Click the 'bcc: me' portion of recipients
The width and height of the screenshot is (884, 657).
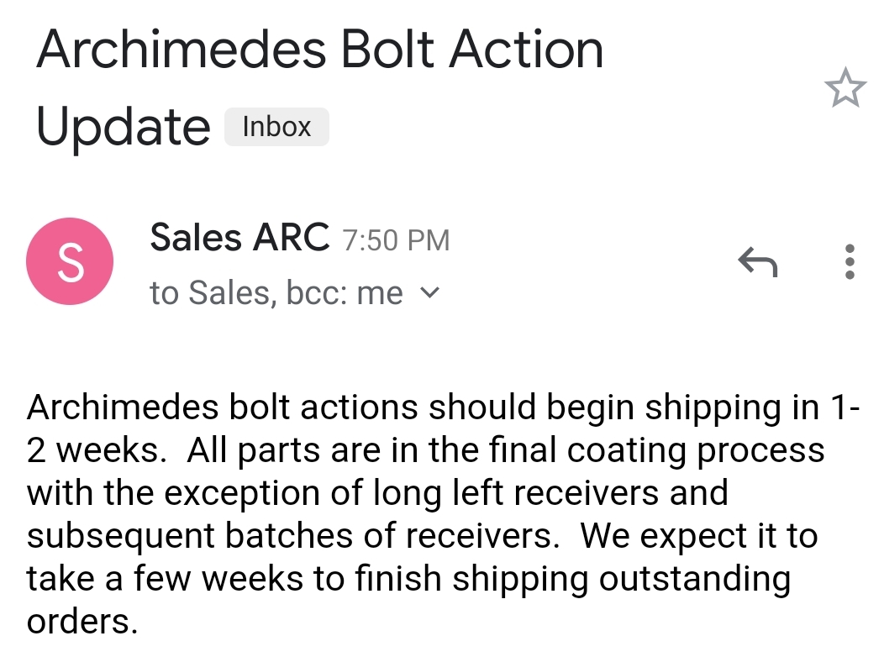pyautogui.click(x=345, y=293)
